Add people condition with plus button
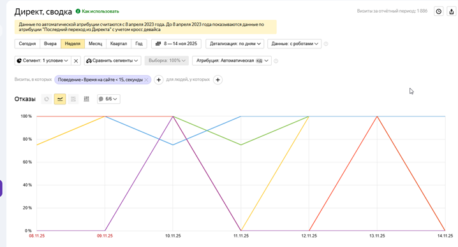The width and height of the screenshot is (458, 247). point(218,80)
